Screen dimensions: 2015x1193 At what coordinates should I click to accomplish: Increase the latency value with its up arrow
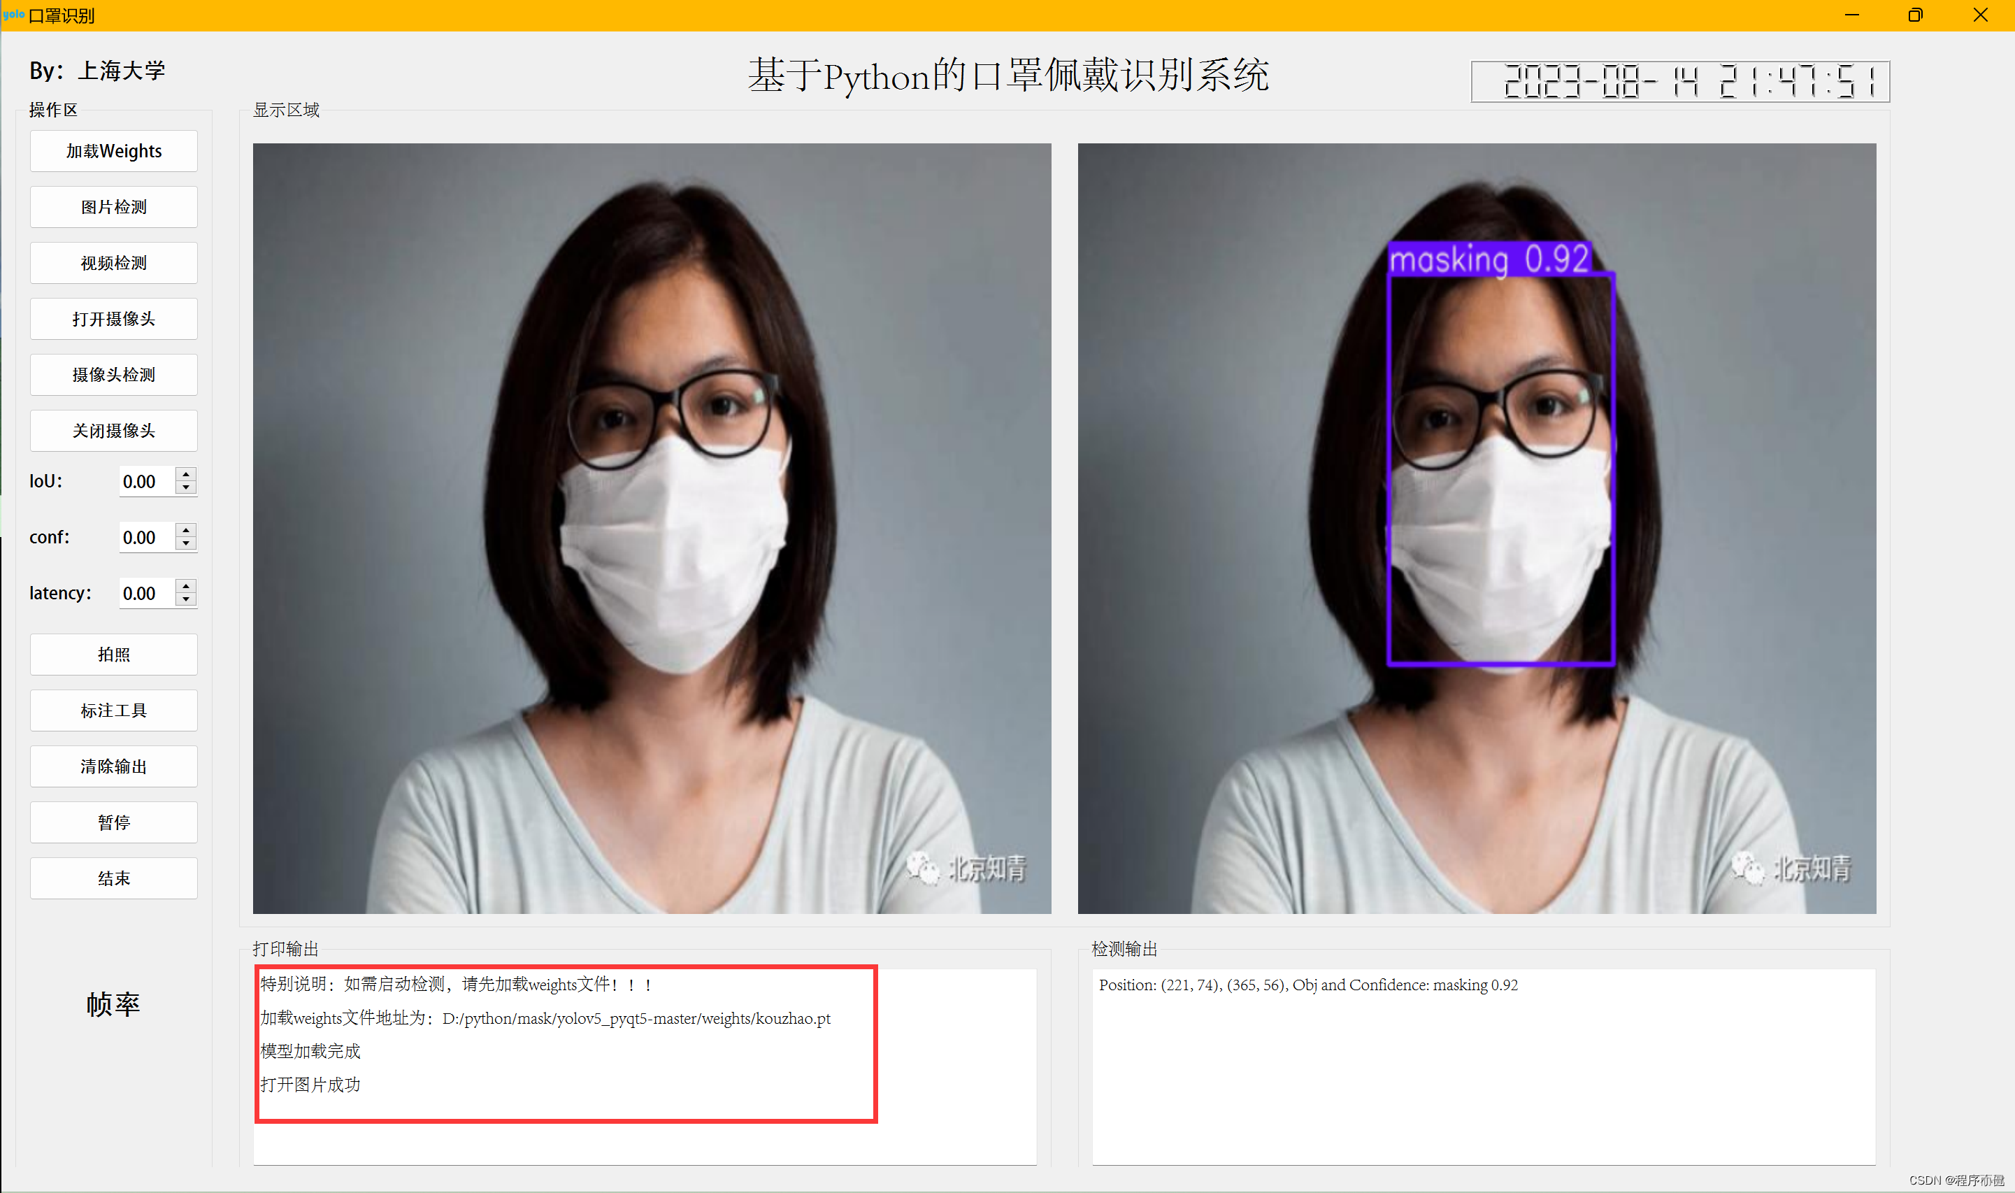pyautogui.click(x=187, y=587)
